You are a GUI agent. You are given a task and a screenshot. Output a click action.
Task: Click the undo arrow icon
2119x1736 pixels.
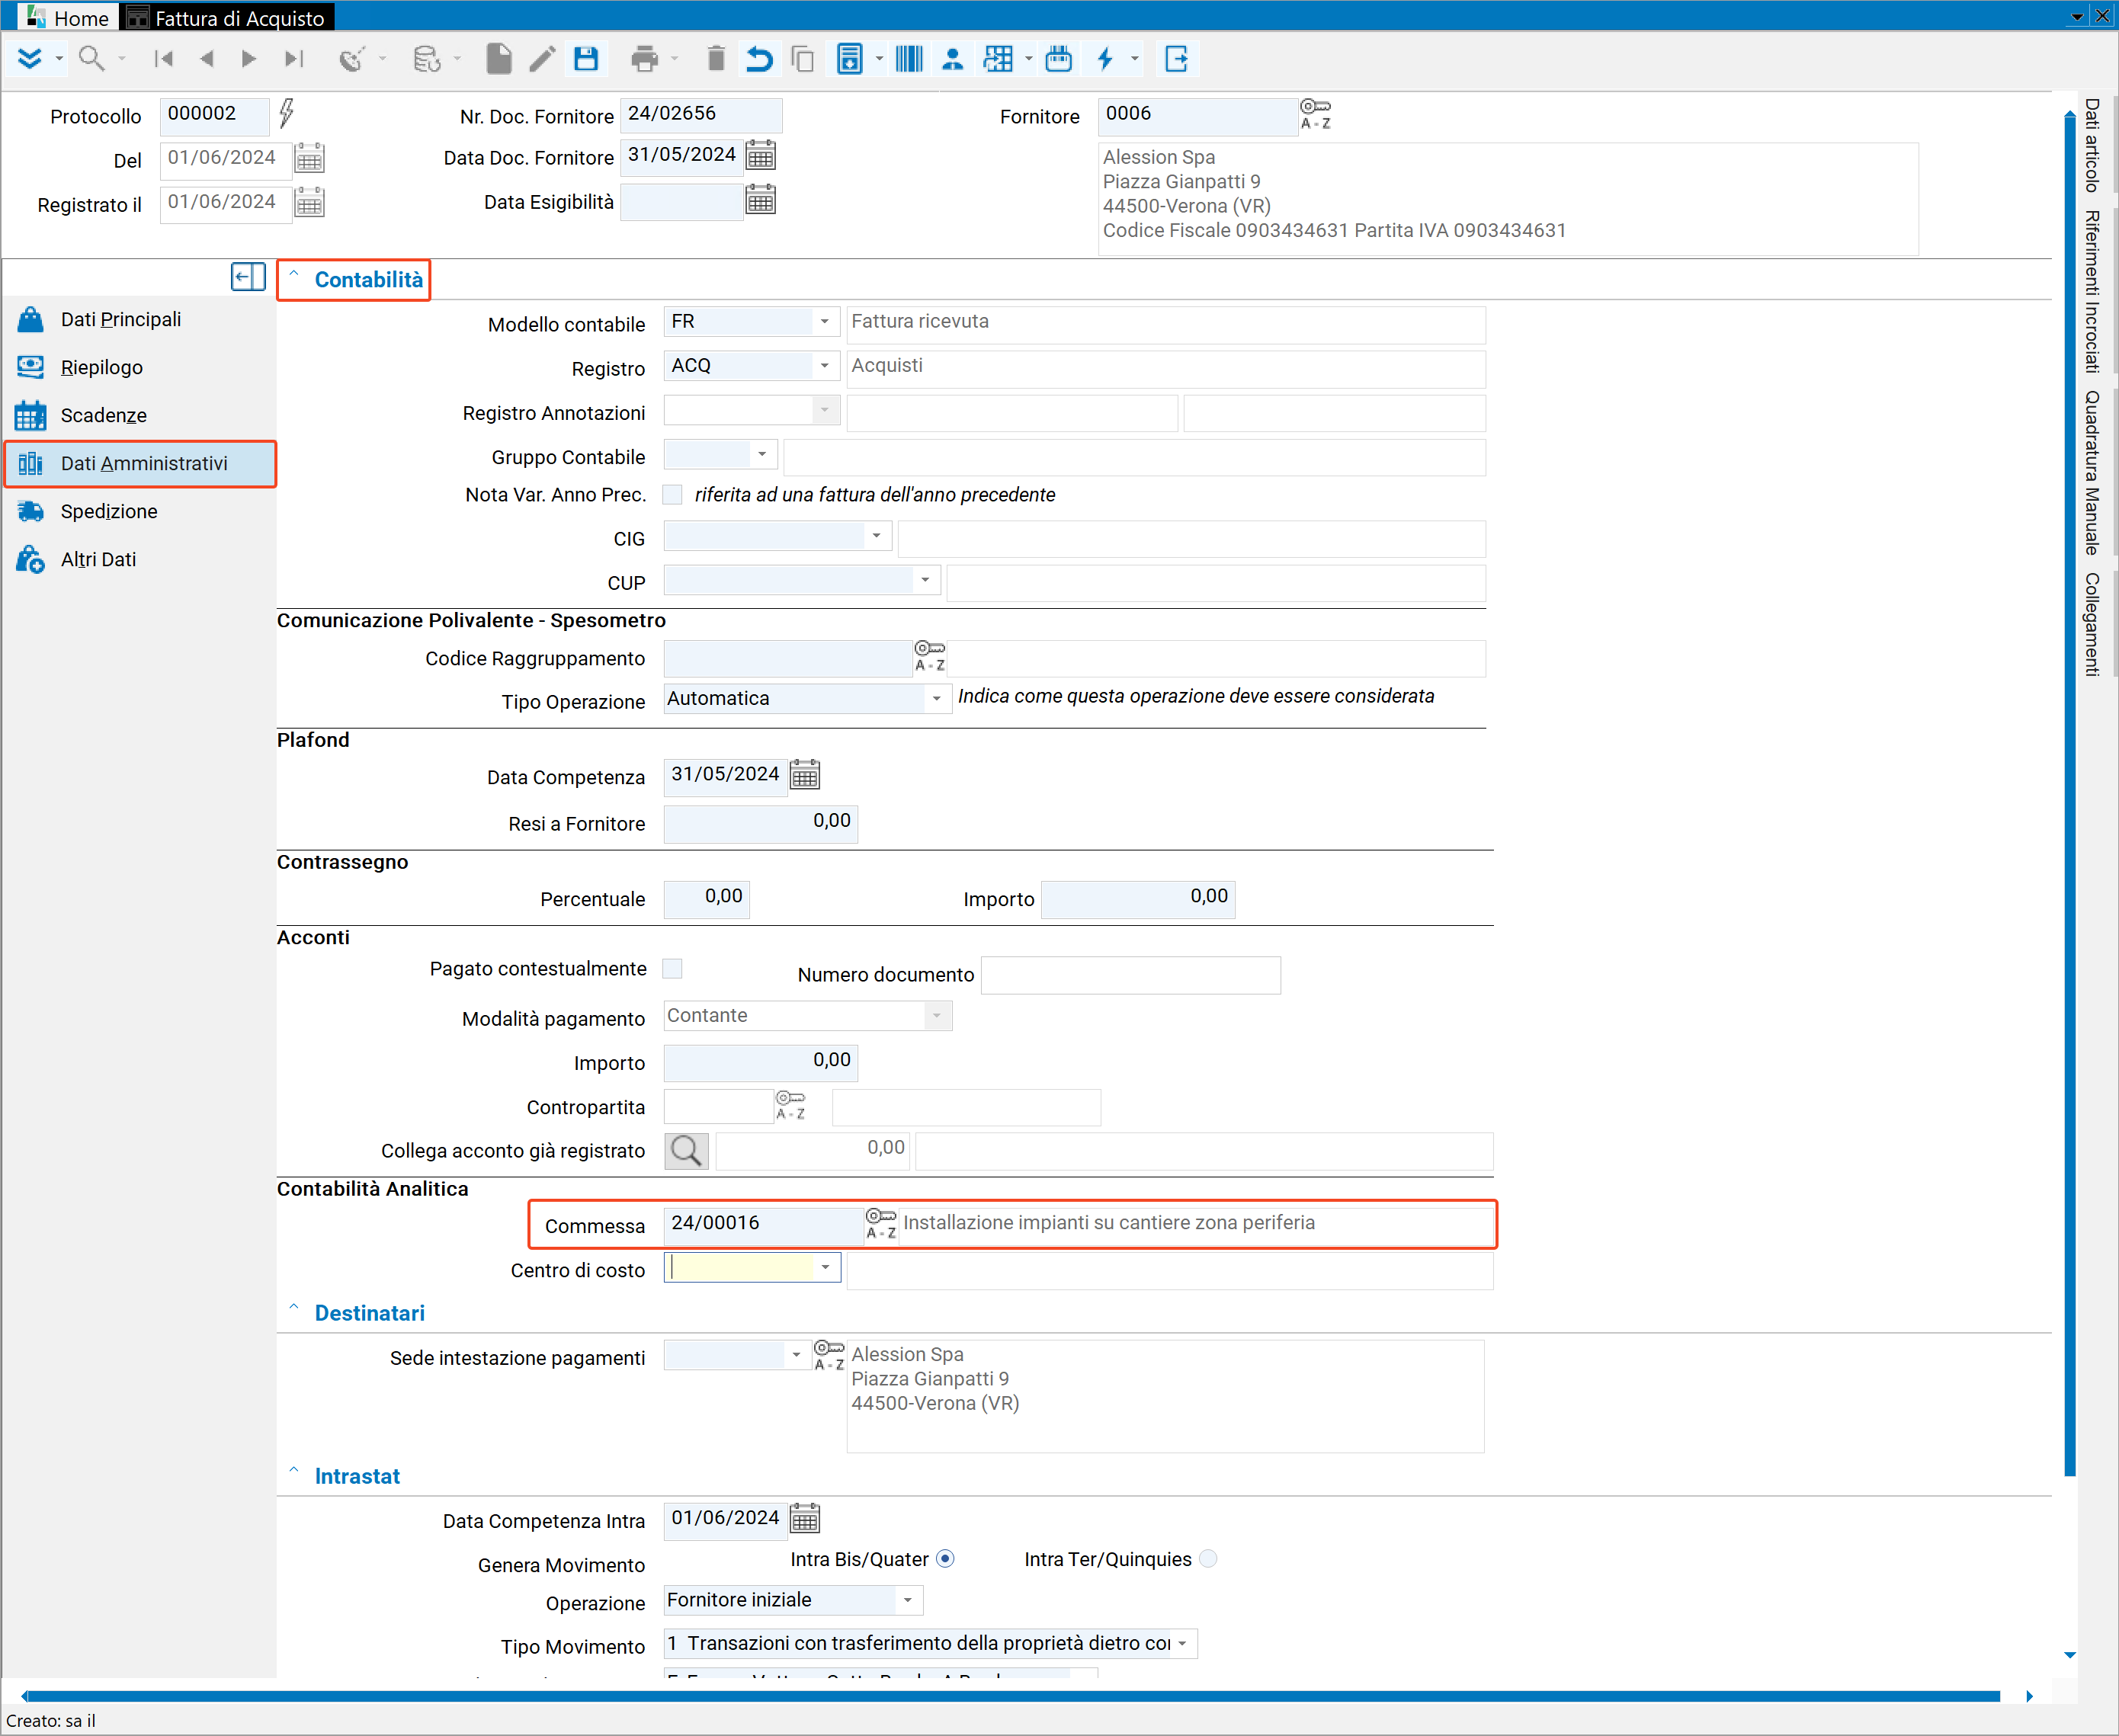click(759, 59)
